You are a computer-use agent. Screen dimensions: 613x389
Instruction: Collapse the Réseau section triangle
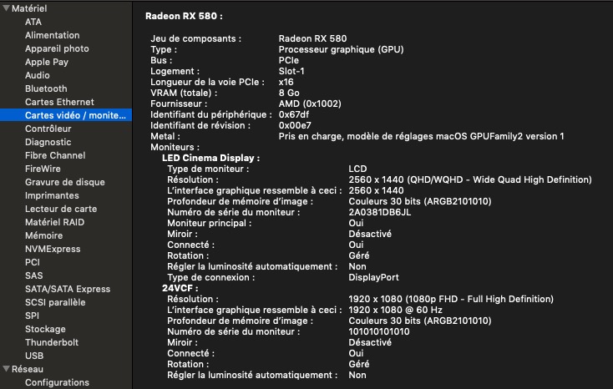tap(6, 369)
